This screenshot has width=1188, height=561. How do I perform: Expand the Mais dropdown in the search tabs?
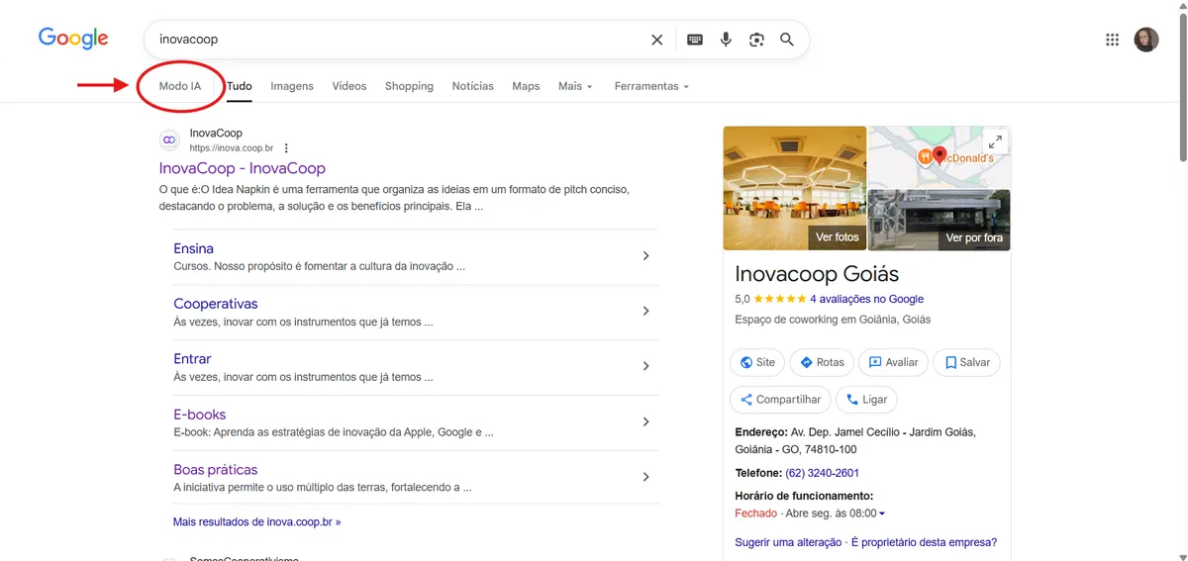[x=575, y=86]
